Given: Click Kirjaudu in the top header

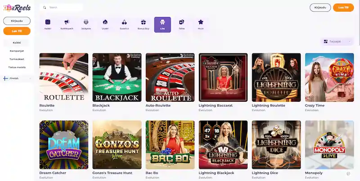Looking at the screenshot, I should click(x=320, y=8).
